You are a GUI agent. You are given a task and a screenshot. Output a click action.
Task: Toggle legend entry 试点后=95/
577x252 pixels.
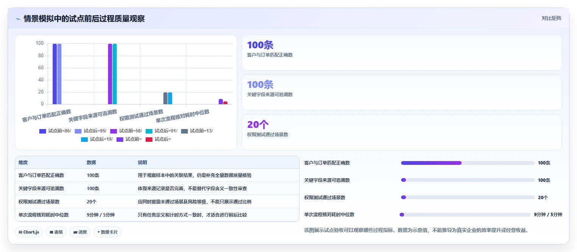[90, 131]
